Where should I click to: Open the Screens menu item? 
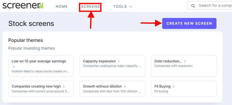click(90, 6)
